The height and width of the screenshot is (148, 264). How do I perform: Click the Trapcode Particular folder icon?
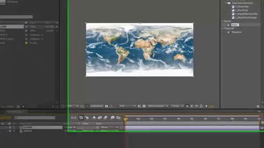pos(229,3)
